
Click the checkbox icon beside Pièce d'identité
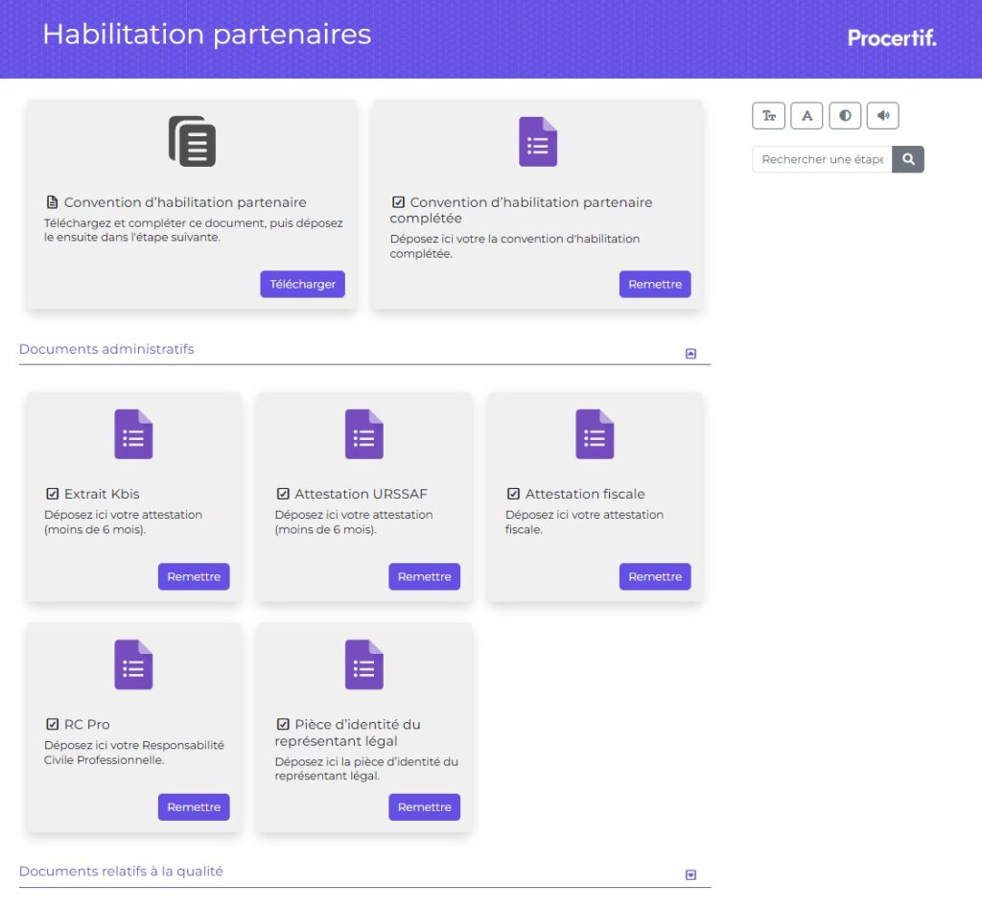pos(283,724)
